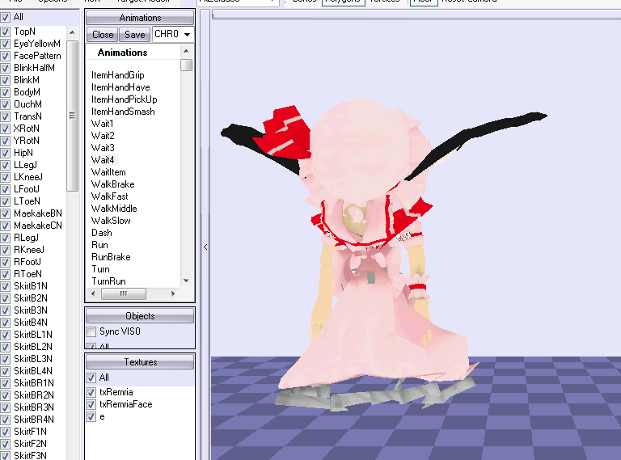Toggle the RKneeJ bone checkbox
Viewport: 621px width, 460px height.
pos(5,250)
